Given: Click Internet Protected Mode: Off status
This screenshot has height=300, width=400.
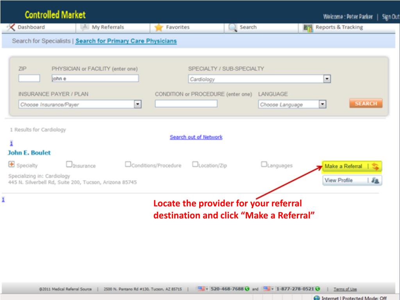Looking at the screenshot, I should (x=354, y=298).
